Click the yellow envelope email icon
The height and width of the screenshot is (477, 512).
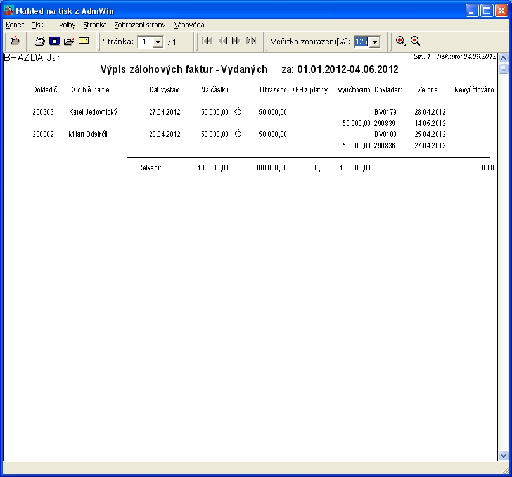pos(84,41)
